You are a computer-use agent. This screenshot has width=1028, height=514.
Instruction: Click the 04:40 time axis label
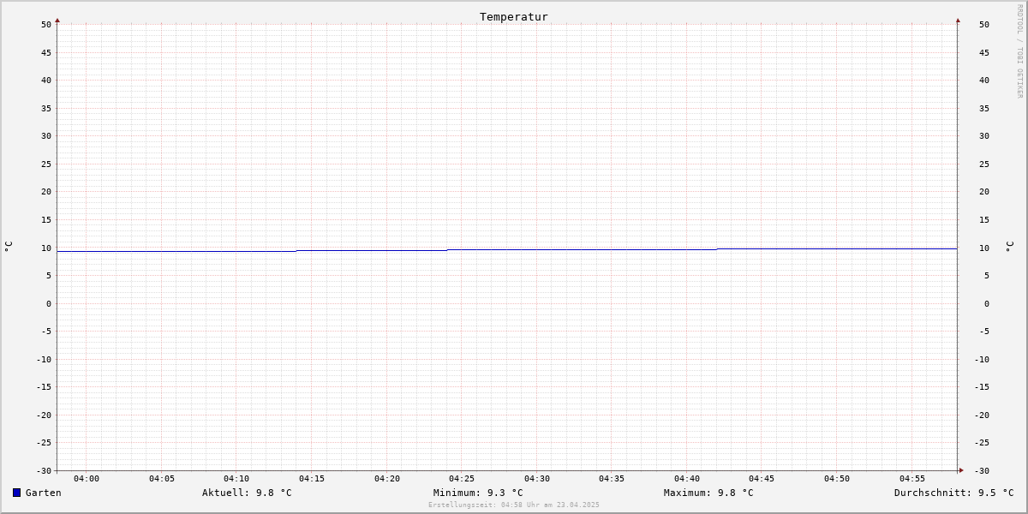click(x=687, y=478)
